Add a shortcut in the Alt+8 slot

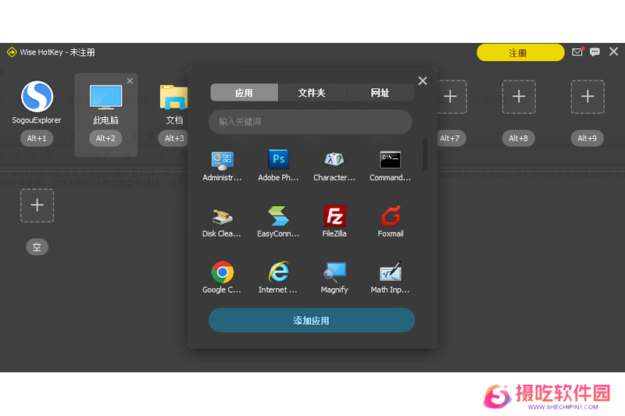[x=519, y=97]
